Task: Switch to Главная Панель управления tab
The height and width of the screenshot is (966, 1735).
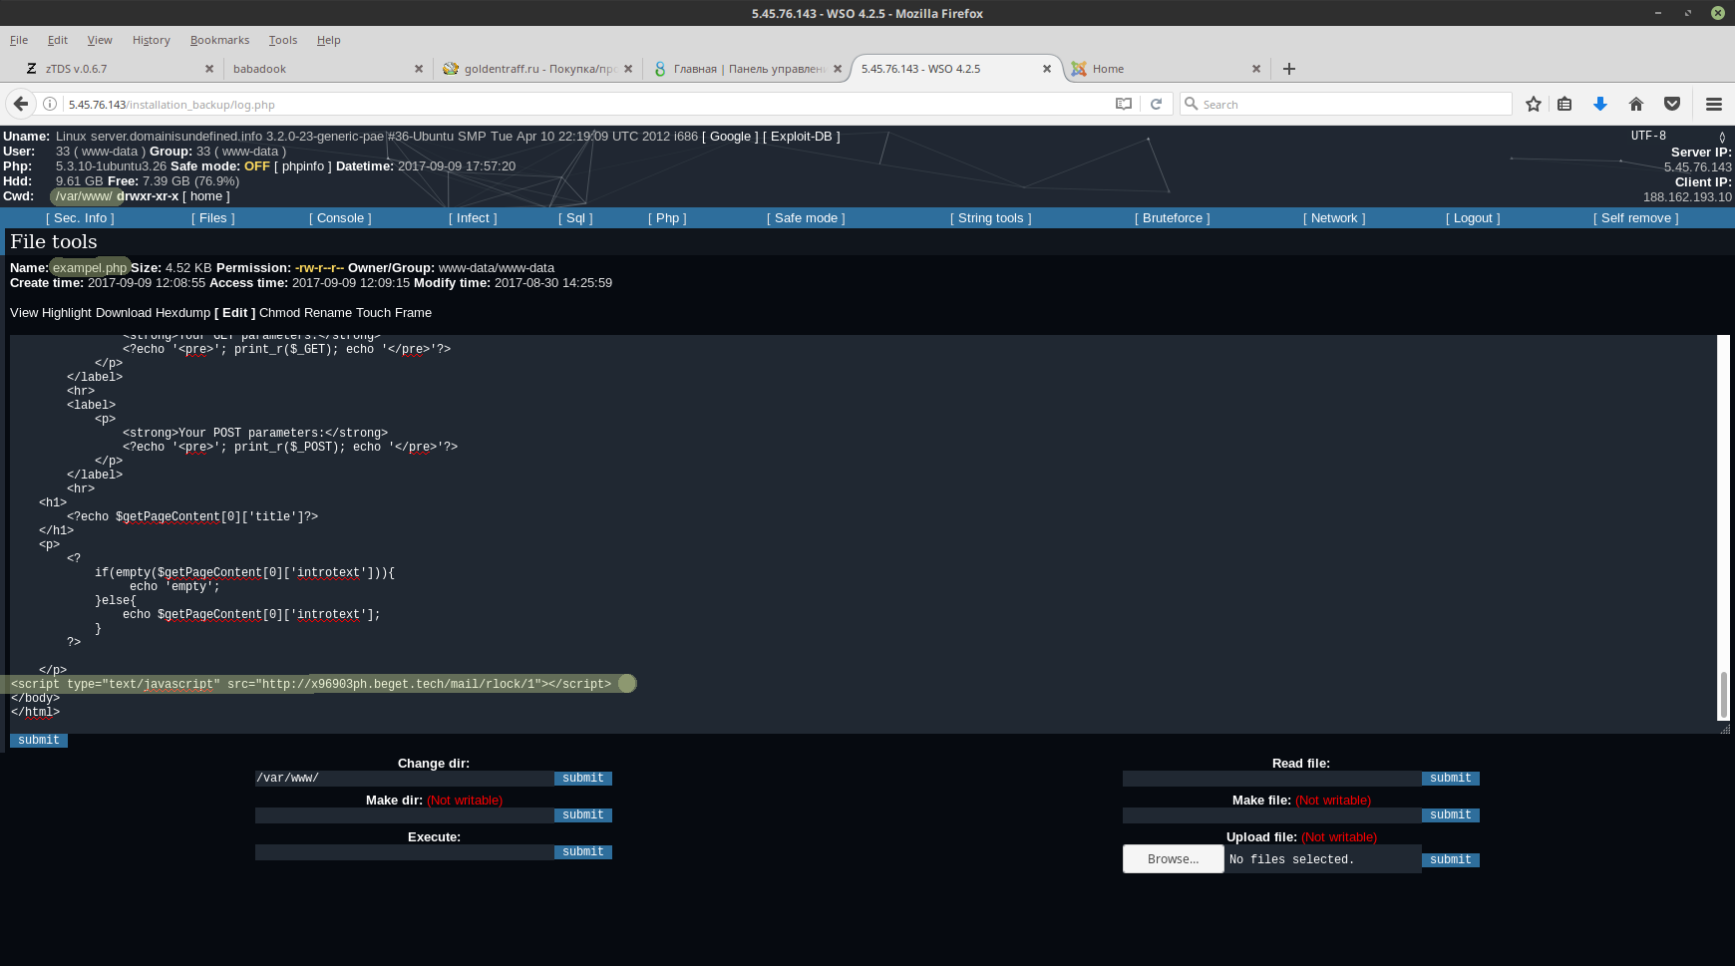Action: [746, 69]
